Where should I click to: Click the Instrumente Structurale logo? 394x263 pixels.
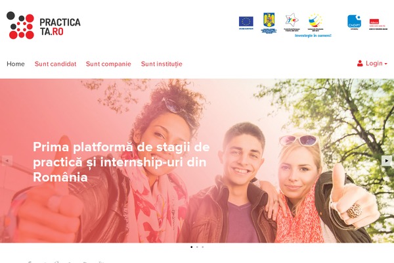[316, 22]
